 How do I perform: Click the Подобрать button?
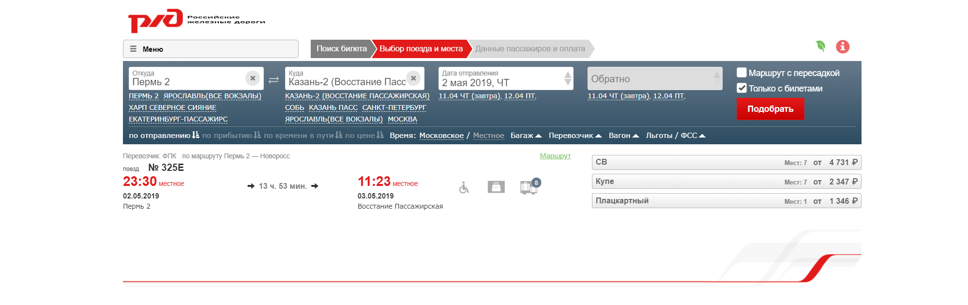[770, 109]
